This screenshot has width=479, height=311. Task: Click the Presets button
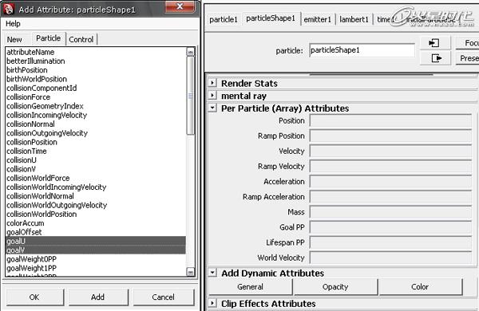pyautogui.click(x=467, y=58)
